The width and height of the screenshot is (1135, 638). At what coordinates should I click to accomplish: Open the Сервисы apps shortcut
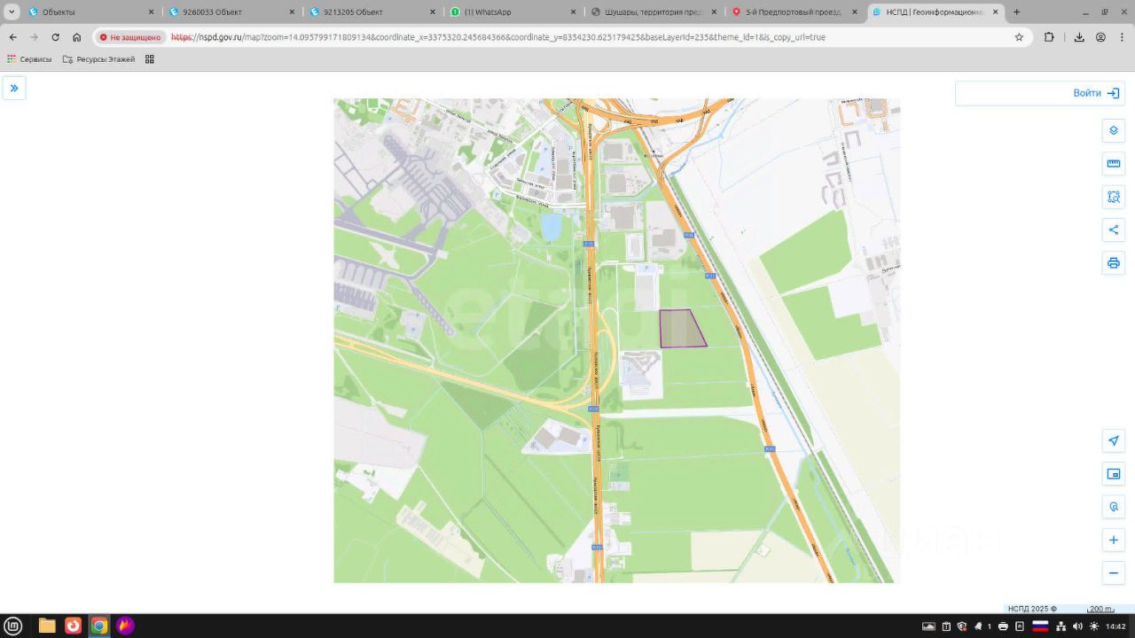[29, 59]
